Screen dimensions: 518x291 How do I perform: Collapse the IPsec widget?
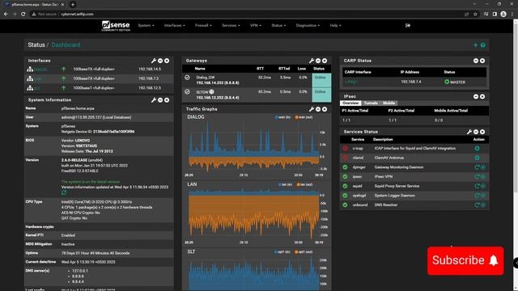476,97
